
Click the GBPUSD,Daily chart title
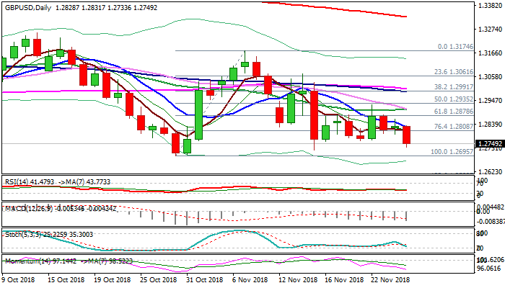(x=29, y=6)
